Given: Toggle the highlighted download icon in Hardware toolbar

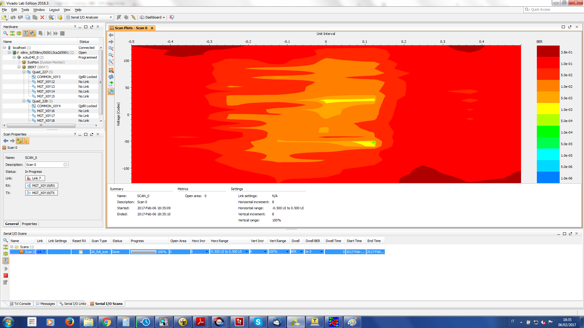Looking at the screenshot, I should 26,33.
